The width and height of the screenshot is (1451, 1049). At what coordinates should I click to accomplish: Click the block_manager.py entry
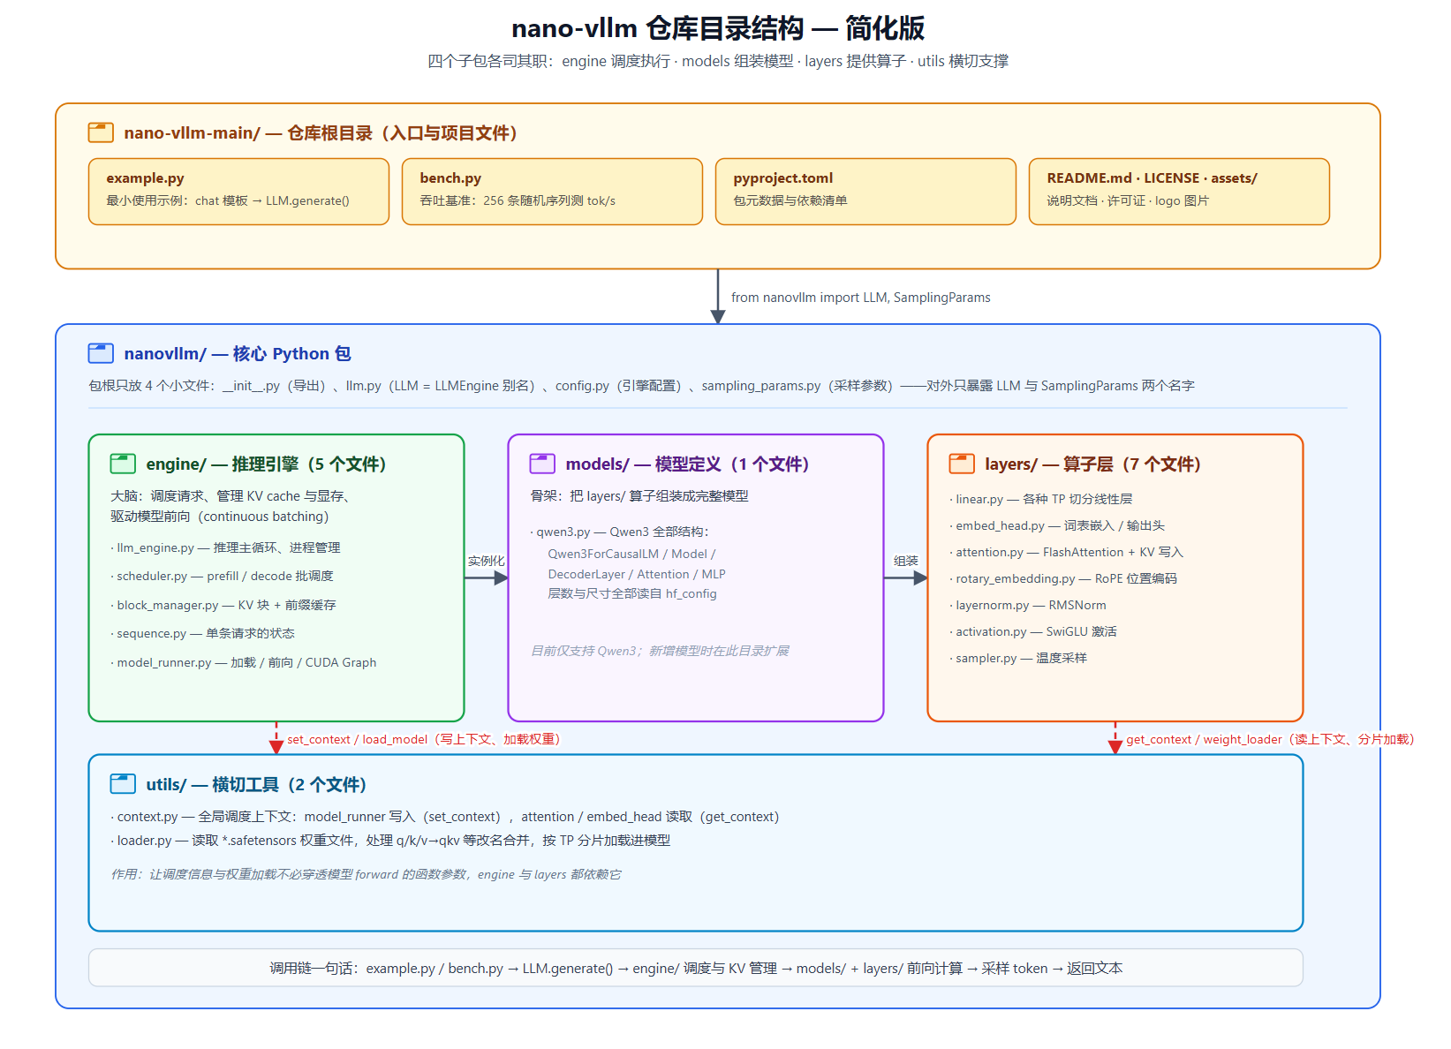pyautogui.click(x=223, y=605)
